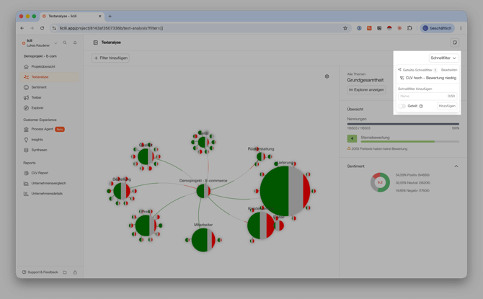This screenshot has width=483, height=299.
Task: Select the Rückerstattung node
Action: click(261, 156)
